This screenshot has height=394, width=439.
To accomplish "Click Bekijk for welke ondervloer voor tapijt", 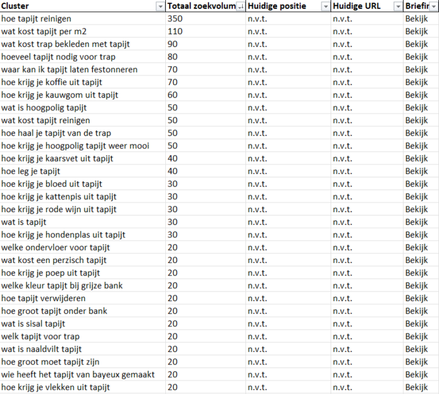I will pos(416,248).
